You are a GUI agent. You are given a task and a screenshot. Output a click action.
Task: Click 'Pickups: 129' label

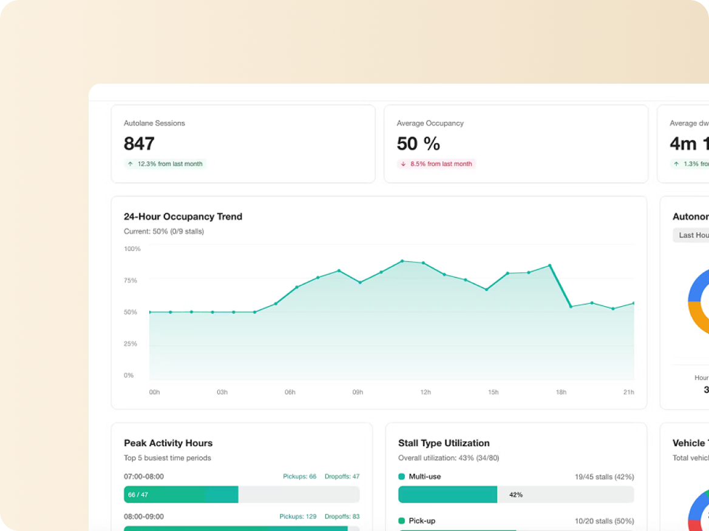[297, 516]
